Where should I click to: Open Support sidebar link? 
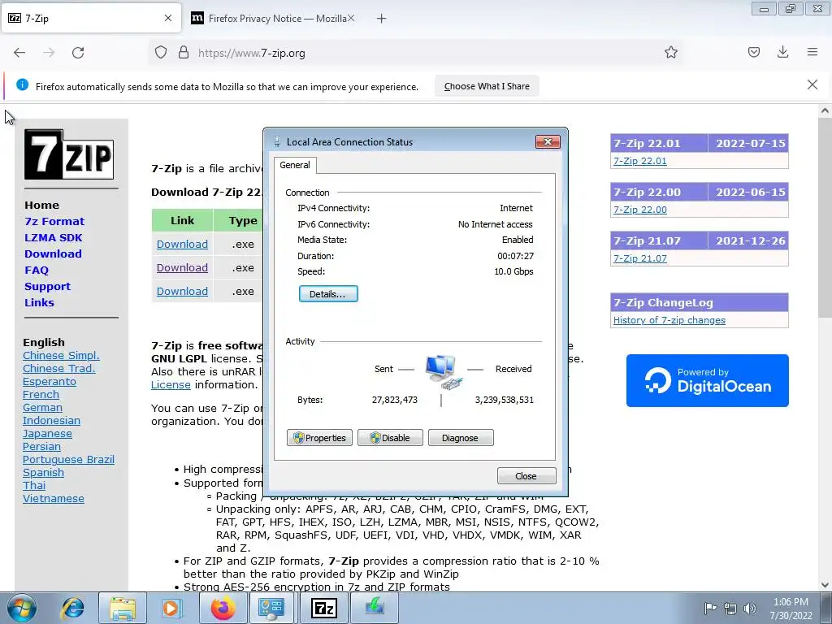coord(47,287)
